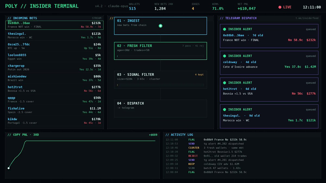
Task: Click the REJECT entry in the activity log
Action: tap(193, 156)
